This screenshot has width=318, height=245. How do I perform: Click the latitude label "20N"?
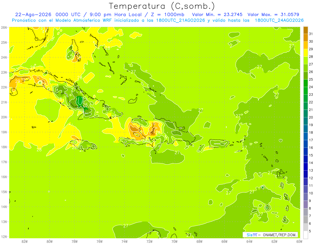coord(4,117)
